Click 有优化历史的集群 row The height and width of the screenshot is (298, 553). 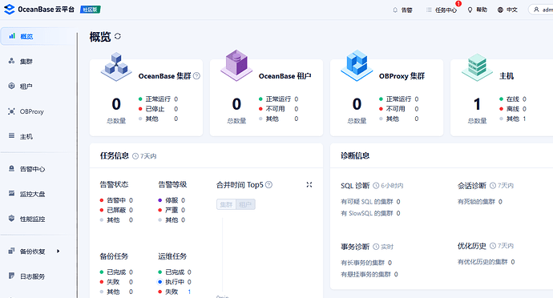pos(486,262)
